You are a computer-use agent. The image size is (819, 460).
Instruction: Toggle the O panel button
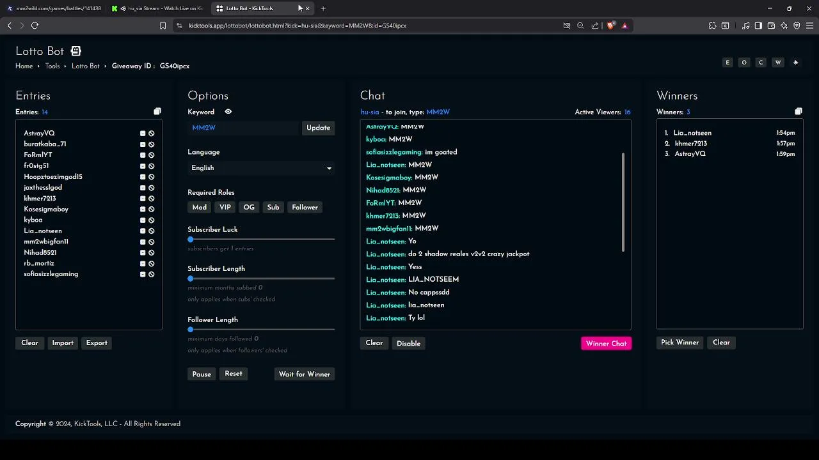click(x=744, y=63)
